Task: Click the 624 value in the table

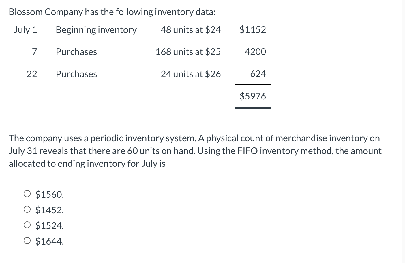Action: click(257, 74)
